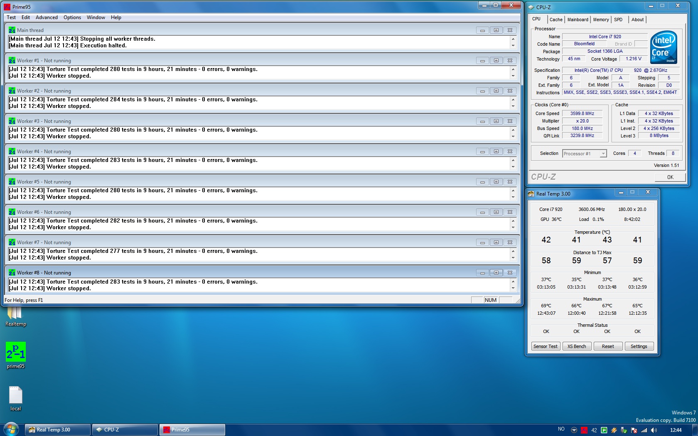Viewport: 698px width, 436px height.
Task: Click Worker #1 scroll down arrow
Action: point(513,76)
